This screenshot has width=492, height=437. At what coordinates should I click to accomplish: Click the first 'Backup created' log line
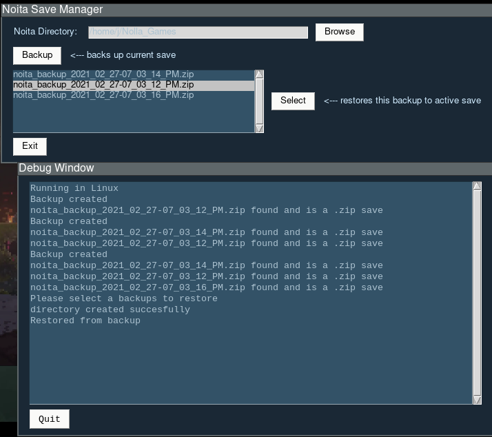(69, 199)
